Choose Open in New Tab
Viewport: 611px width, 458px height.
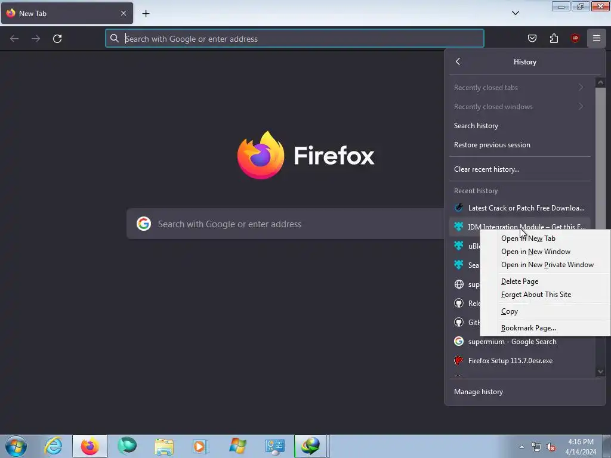(545, 239)
